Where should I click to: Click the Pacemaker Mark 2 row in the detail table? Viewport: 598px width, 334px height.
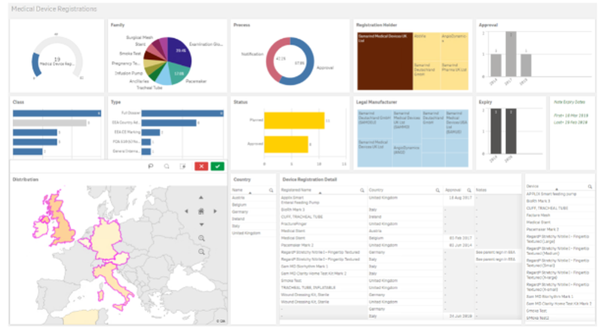coord(401,245)
